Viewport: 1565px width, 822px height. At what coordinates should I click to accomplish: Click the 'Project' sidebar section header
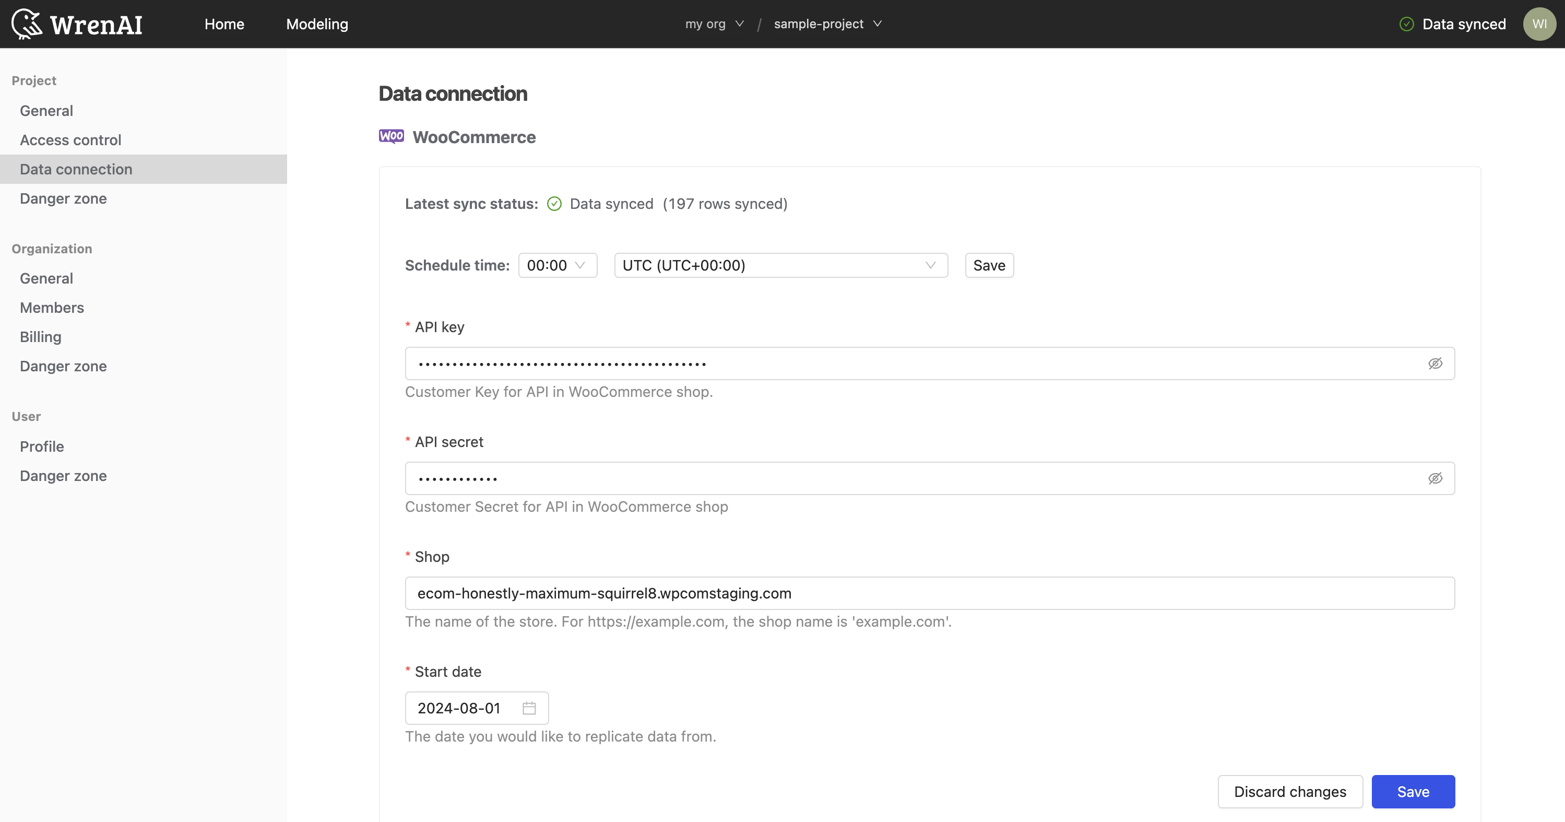tap(34, 81)
